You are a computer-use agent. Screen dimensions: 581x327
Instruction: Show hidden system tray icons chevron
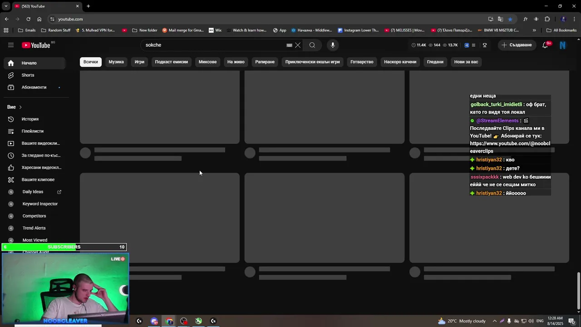click(x=495, y=321)
